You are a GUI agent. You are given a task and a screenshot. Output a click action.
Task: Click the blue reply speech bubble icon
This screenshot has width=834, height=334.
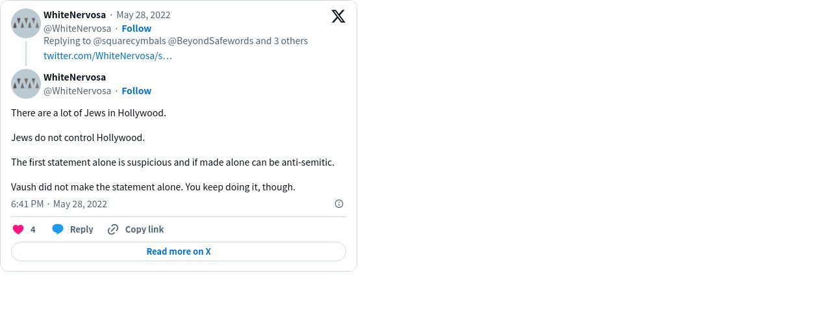pos(58,229)
